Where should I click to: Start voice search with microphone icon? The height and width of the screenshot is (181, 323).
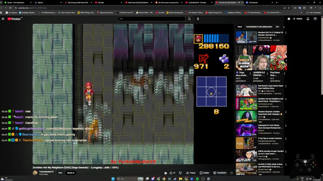pos(198,19)
